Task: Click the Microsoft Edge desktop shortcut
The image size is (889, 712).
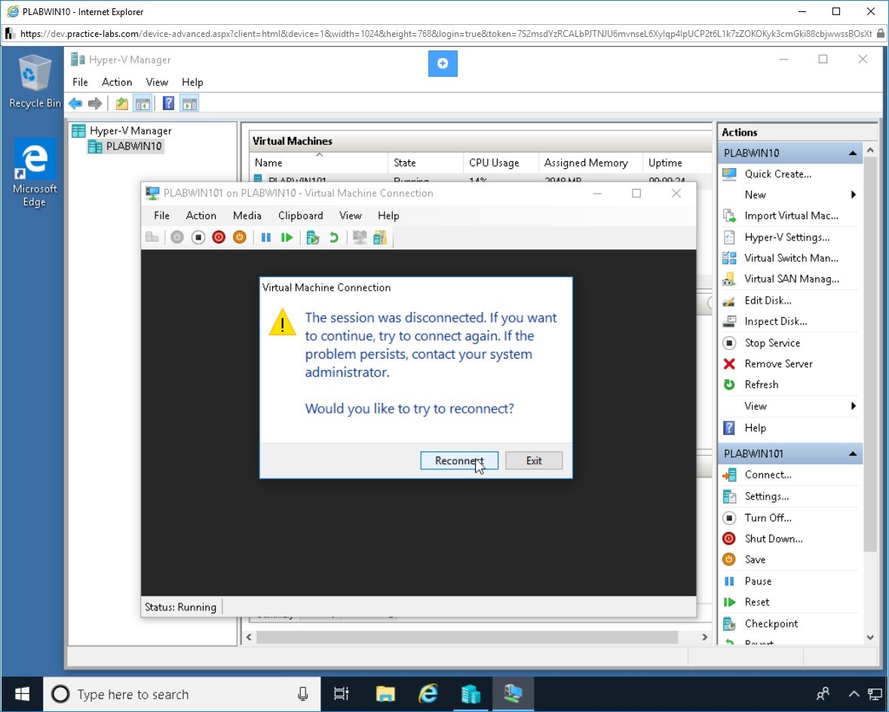Action: point(34,173)
